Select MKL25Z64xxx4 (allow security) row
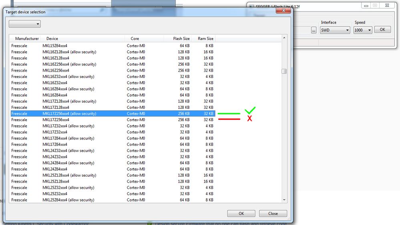The image size is (400, 225). pyautogui.click(x=113, y=200)
